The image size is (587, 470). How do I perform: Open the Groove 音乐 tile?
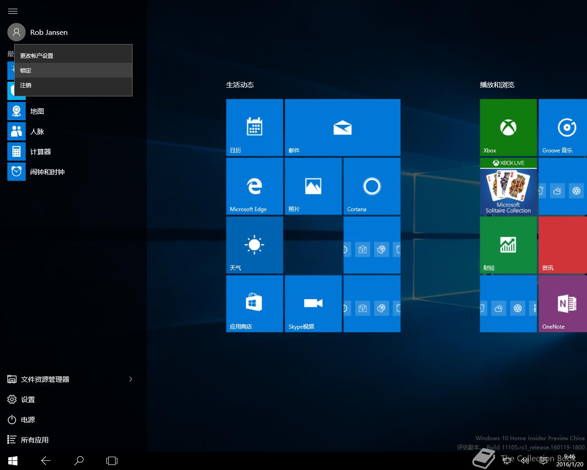[563, 128]
